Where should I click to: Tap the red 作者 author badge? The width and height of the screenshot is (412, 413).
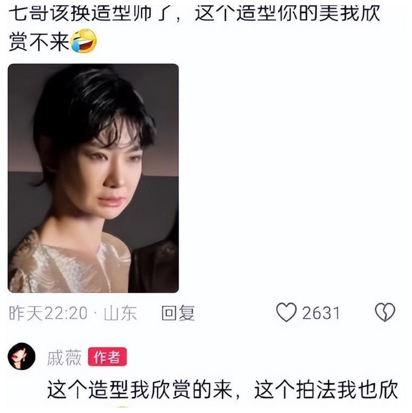(x=107, y=357)
